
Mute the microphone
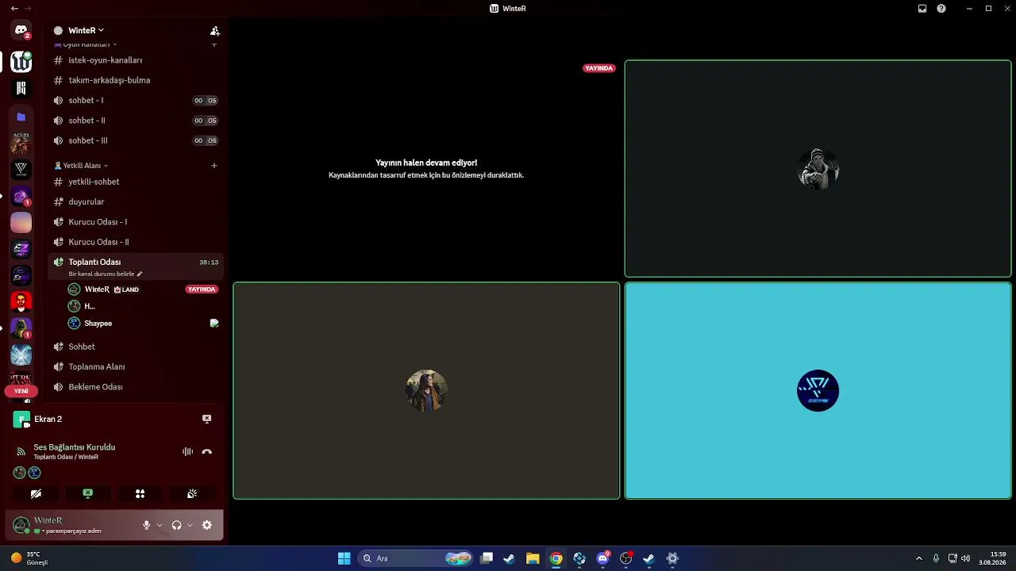click(146, 525)
